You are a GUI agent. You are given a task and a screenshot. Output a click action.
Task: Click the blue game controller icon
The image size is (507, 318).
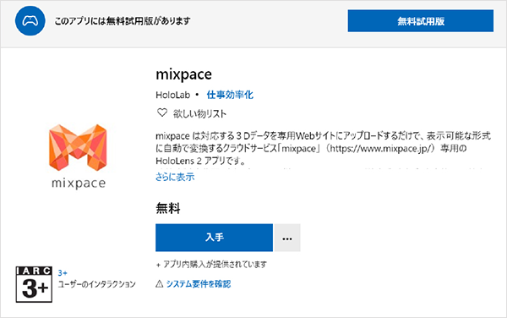click(30, 21)
